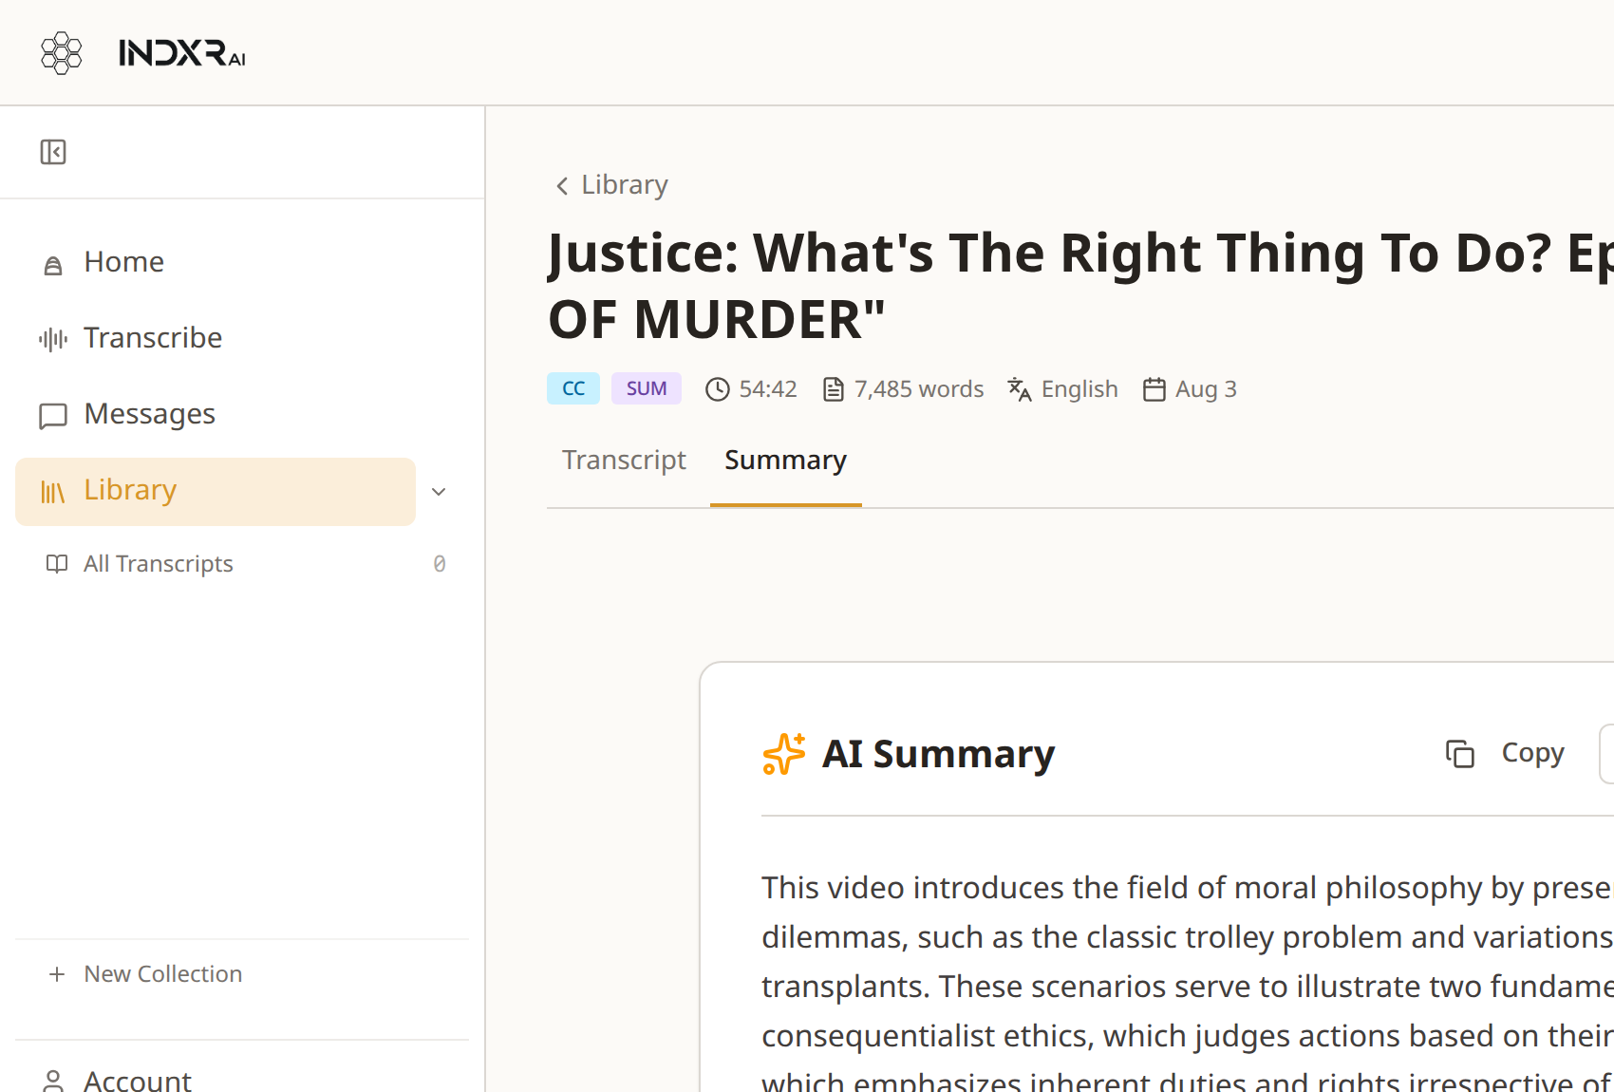Image resolution: width=1614 pixels, height=1092 pixels.
Task: Select Library in the sidebar
Action: (x=216, y=492)
